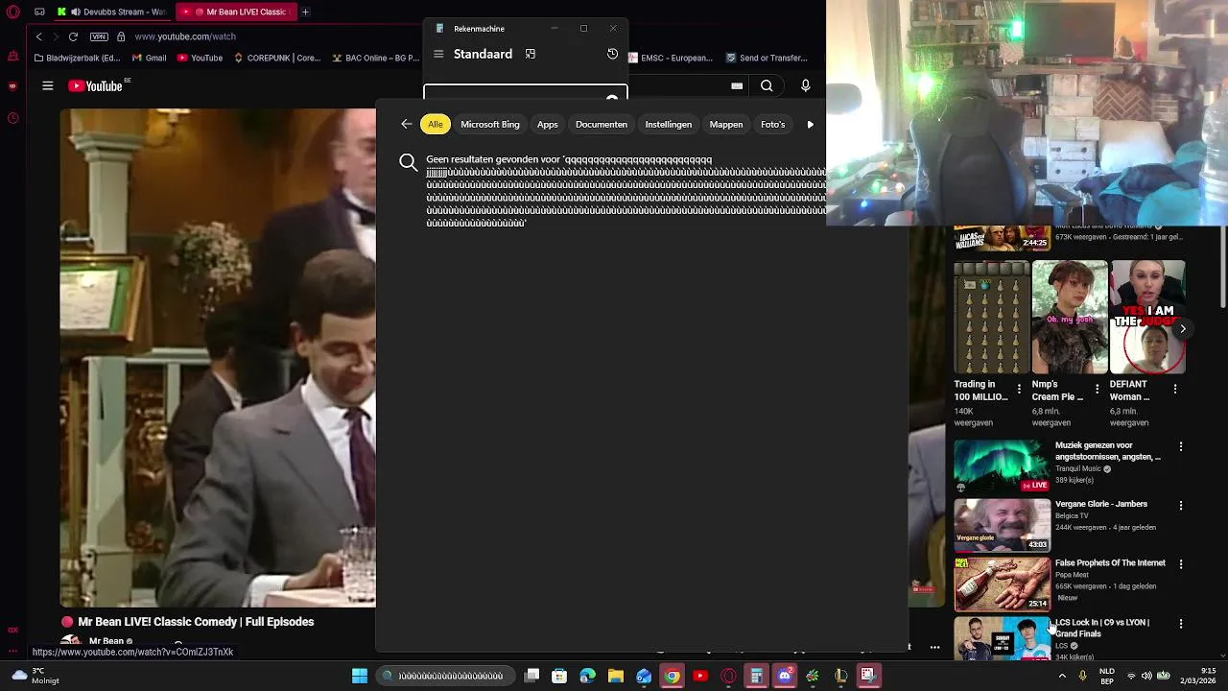Open Vergane Glorie - Jambers video
Viewport: 1228px width, 691px height.
tap(1100, 504)
